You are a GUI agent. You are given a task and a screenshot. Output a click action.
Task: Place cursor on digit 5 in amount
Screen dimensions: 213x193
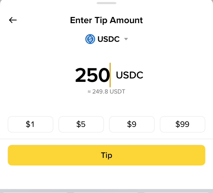tap(92, 75)
